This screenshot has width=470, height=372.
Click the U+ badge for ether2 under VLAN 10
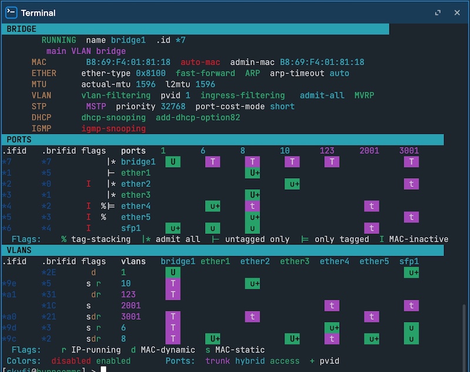point(292,184)
